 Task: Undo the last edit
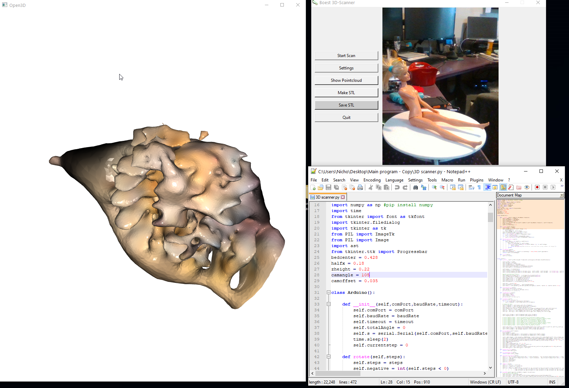point(397,187)
